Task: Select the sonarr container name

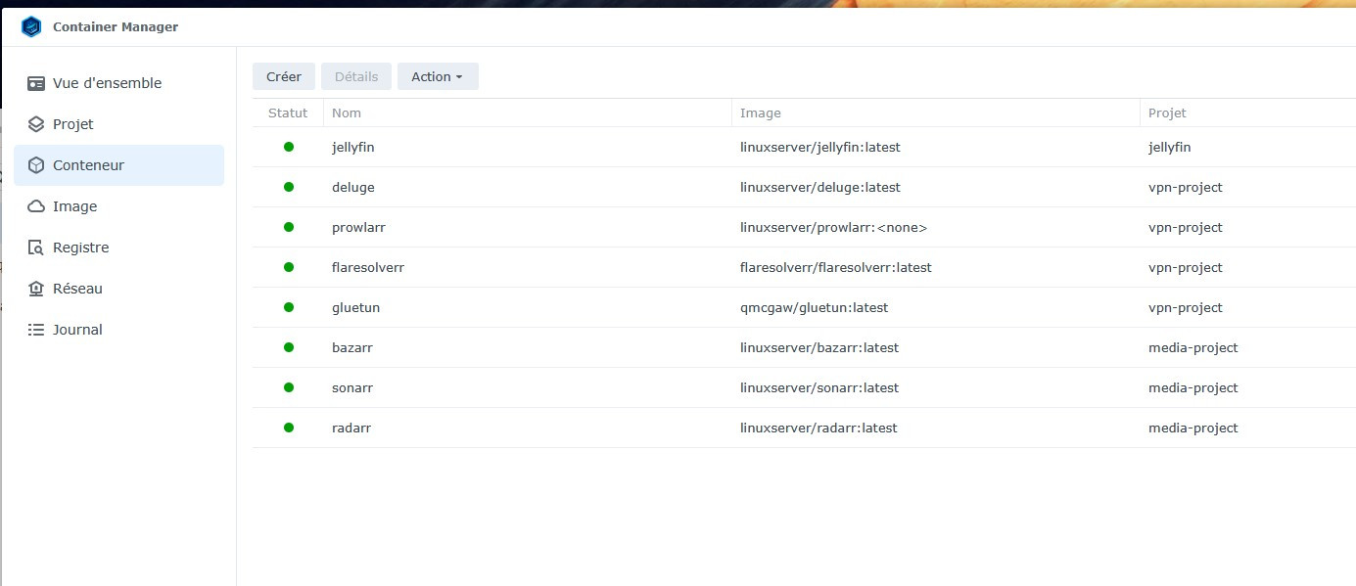Action: click(352, 387)
